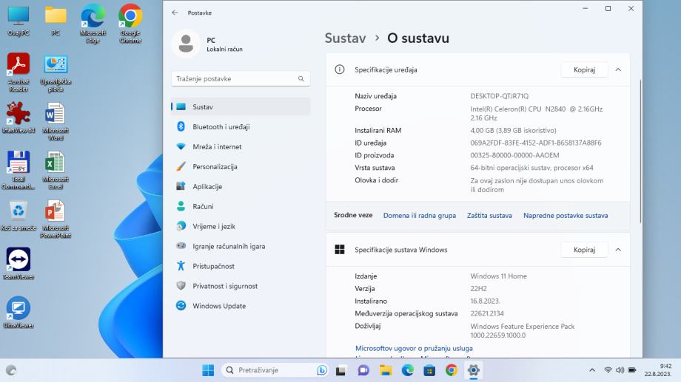Click Zaštita sustava link

point(489,216)
